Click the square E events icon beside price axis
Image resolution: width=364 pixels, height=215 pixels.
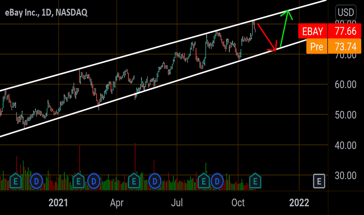(319, 181)
